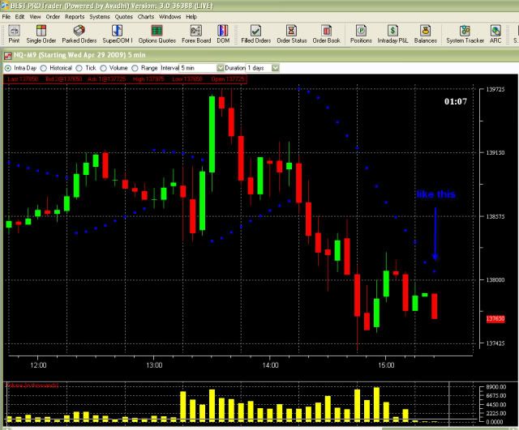Expand the Interval 5 min dropdown
Image resolution: width=519 pixels, height=430 pixels.
pos(220,68)
